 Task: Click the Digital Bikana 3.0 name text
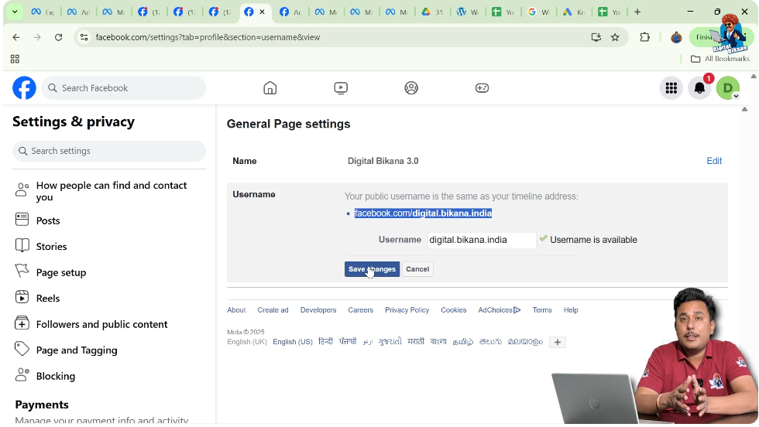(x=383, y=161)
